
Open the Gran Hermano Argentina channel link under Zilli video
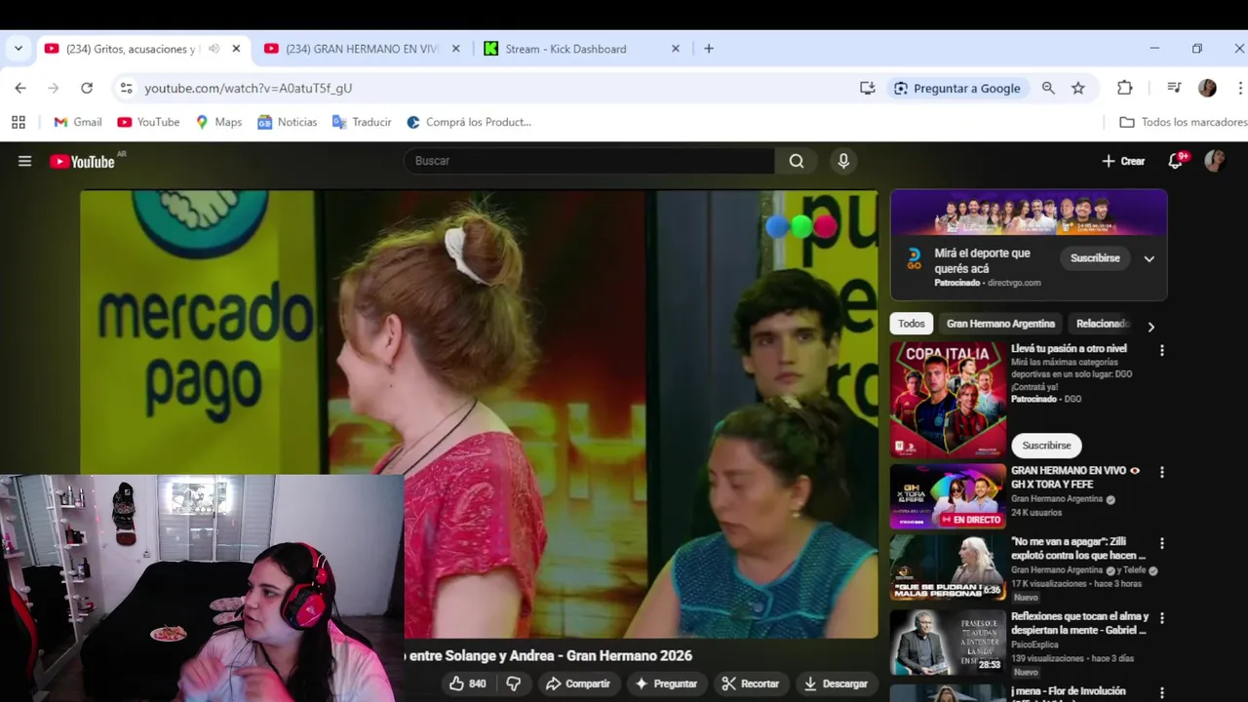click(x=1057, y=570)
